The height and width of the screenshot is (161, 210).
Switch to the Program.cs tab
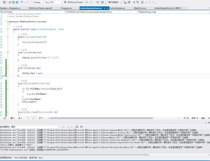point(66,8)
